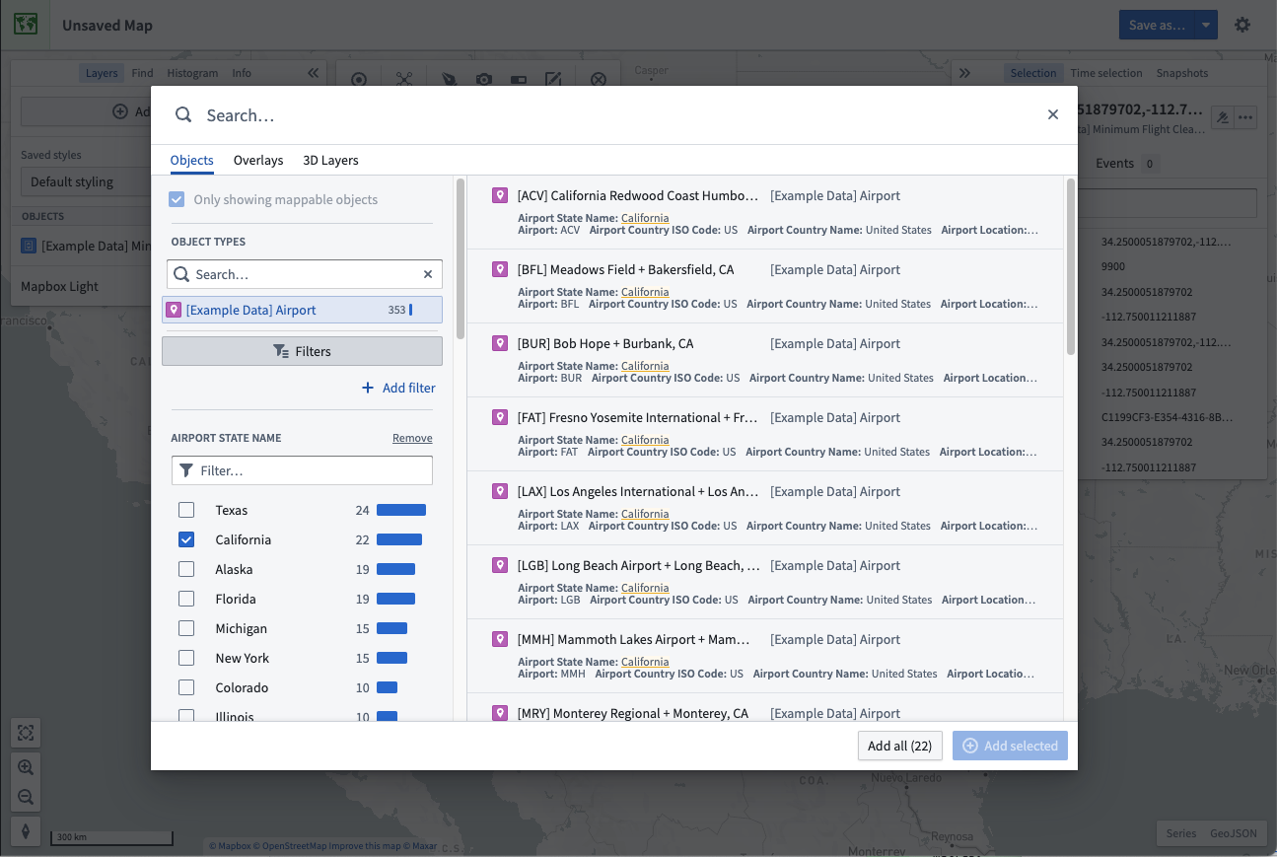Check the New York state filter
This screenshot has width=1277, height=857.
coord(186,658)
